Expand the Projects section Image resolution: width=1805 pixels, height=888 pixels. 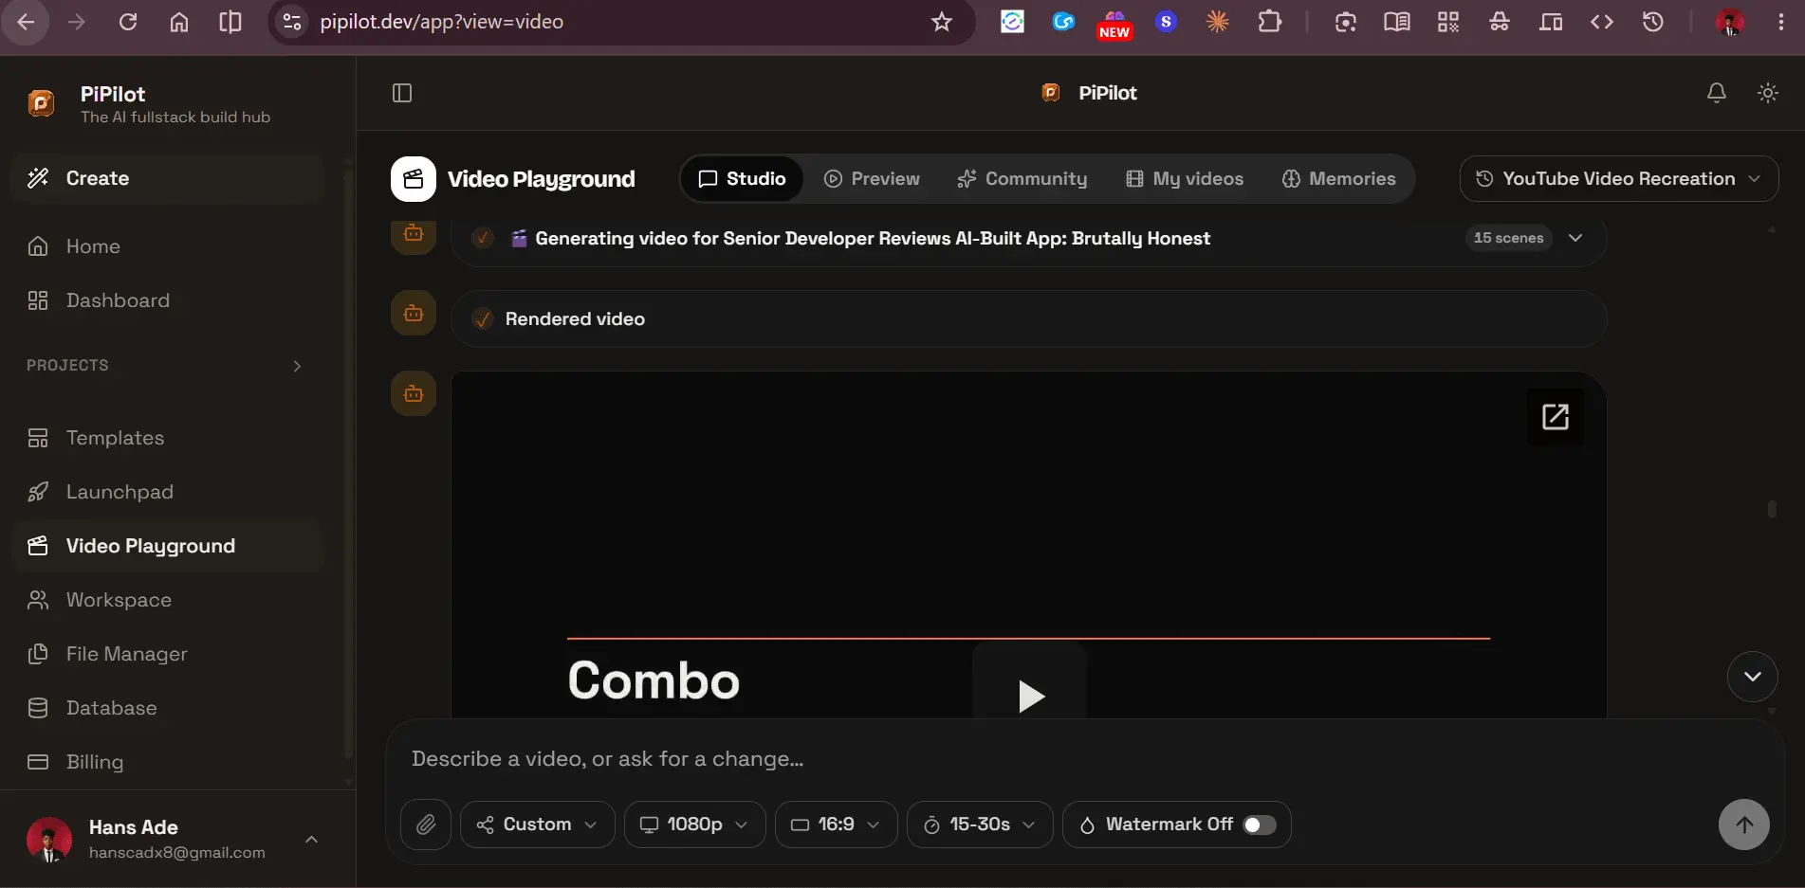297,366
